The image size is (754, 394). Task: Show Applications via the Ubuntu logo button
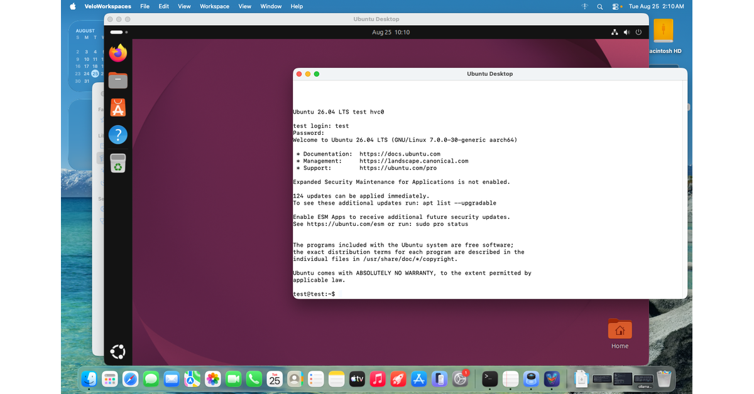(118, 352)
